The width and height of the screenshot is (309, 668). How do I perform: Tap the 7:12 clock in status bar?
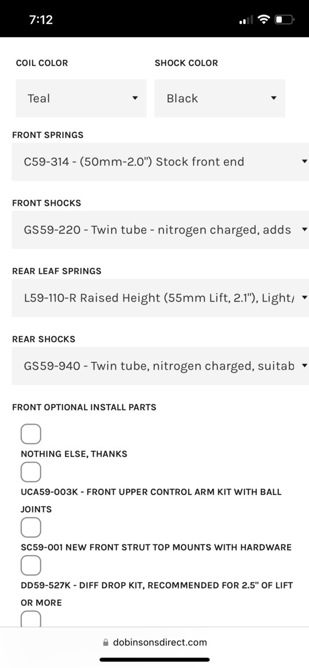pyautogui.click(x=41, y=20)
